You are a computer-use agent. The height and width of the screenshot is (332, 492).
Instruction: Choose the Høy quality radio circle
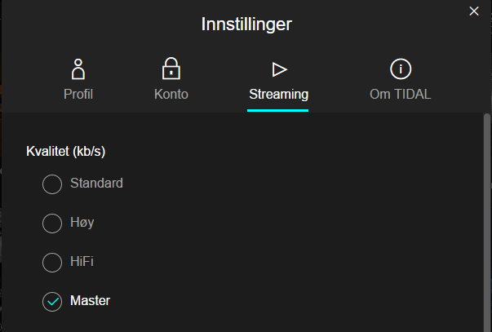pyautogui.click(x=52, y=224)
